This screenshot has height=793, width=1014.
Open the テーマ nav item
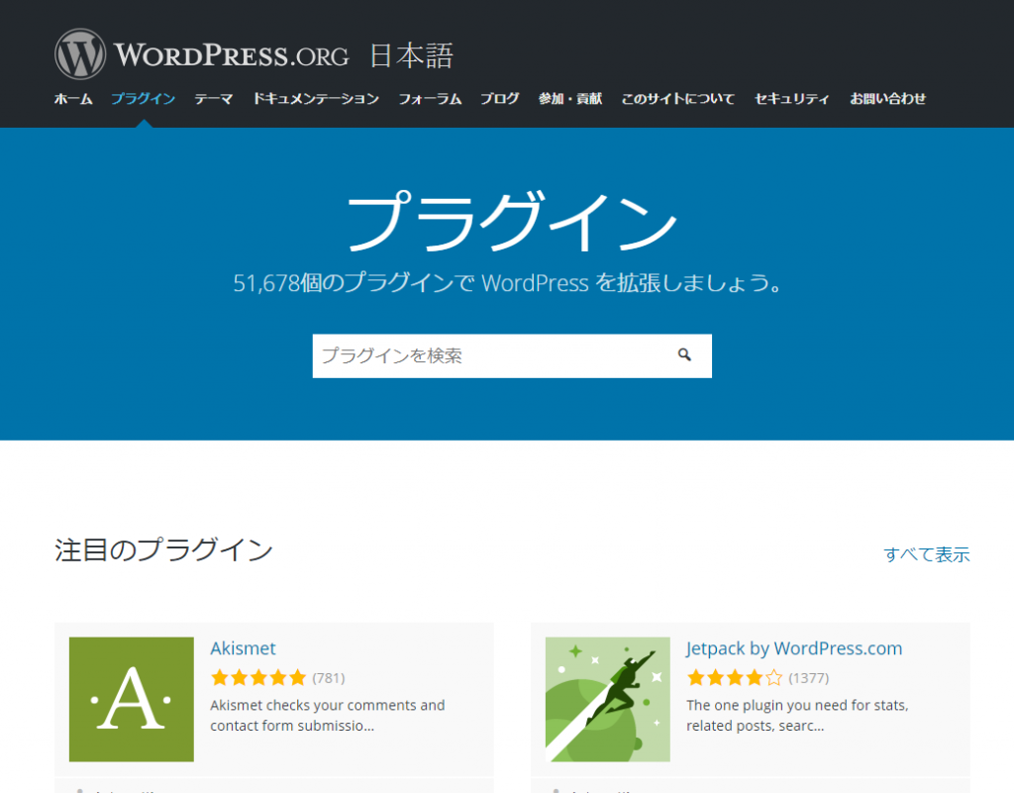(x=214, y=99)
